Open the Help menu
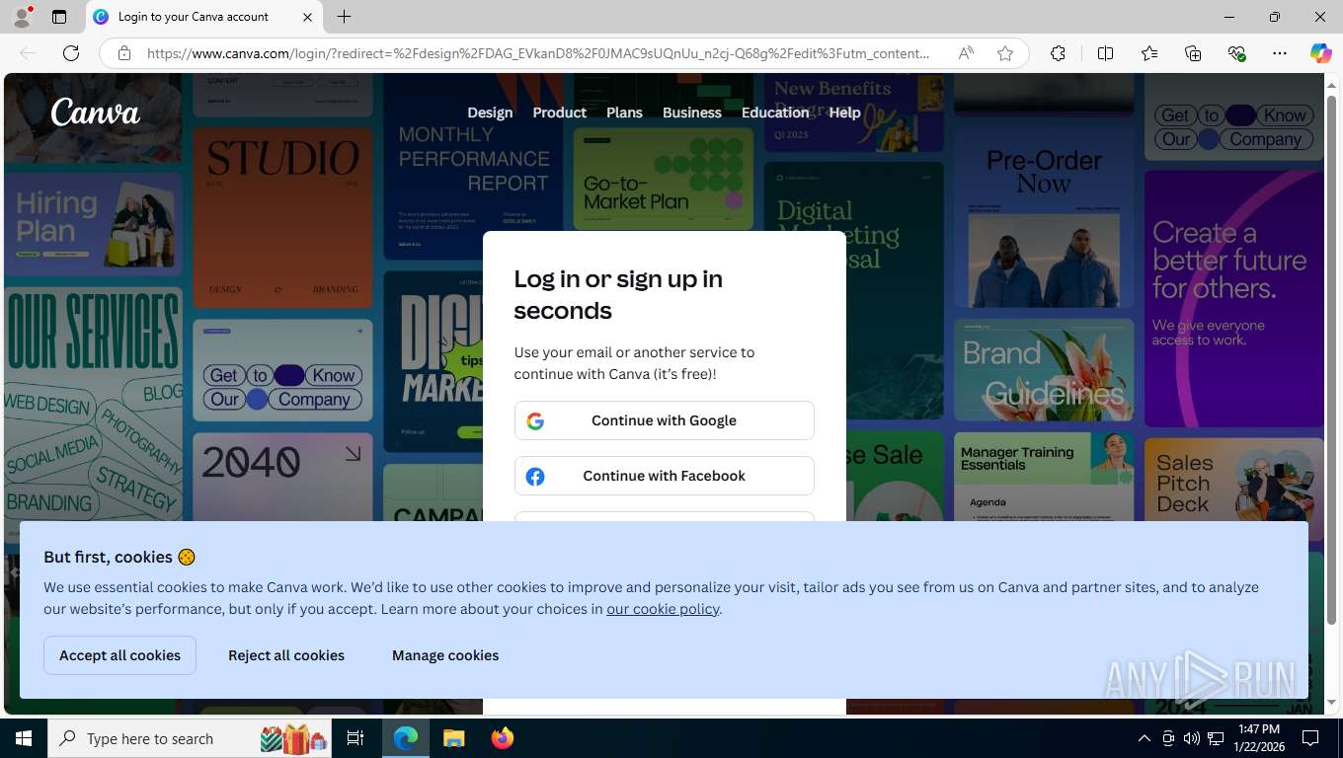Viewport: 1343px width, 758px height. coord(844,113)
